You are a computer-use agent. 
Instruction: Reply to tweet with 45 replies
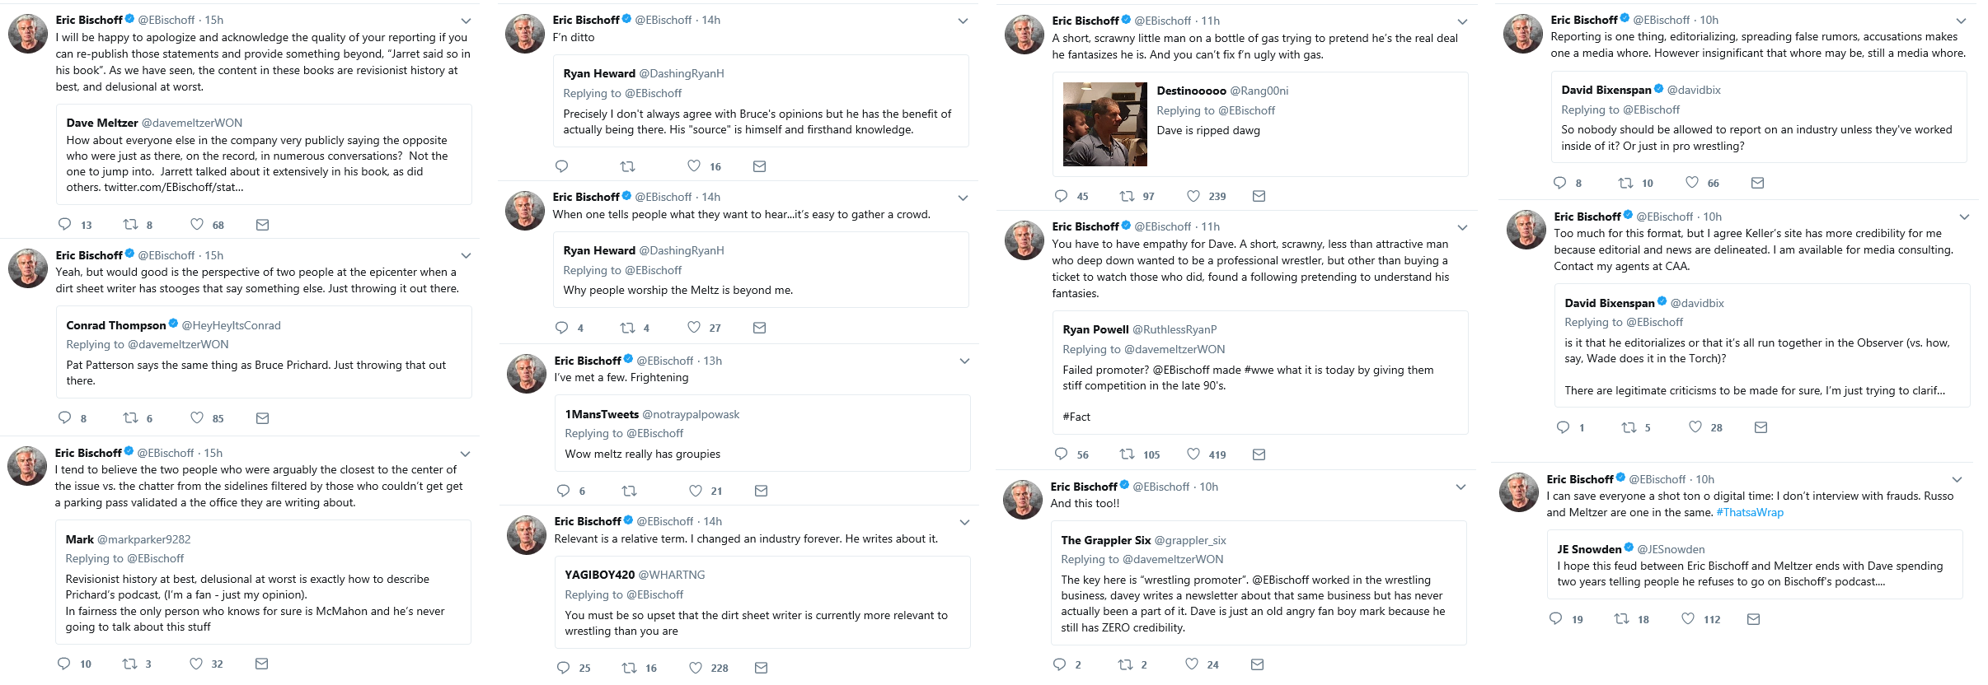pos(1061,196)
